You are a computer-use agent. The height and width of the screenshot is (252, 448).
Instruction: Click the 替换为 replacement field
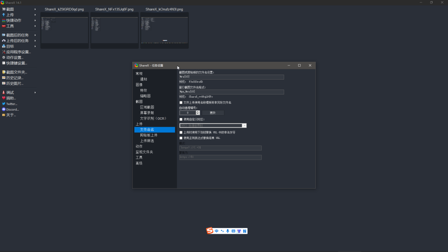click(220, 157)
